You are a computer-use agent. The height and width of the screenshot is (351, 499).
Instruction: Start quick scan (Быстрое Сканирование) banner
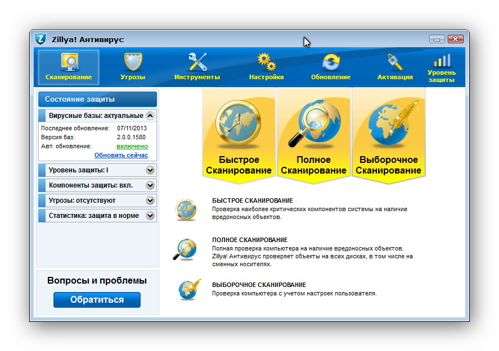tap(239, 135)
